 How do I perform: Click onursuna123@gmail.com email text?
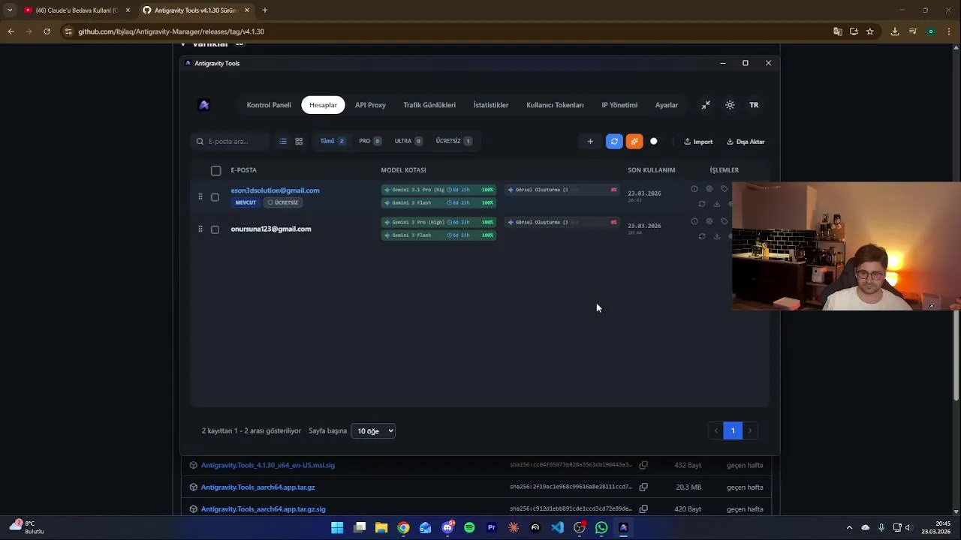(x=271, y=229)
